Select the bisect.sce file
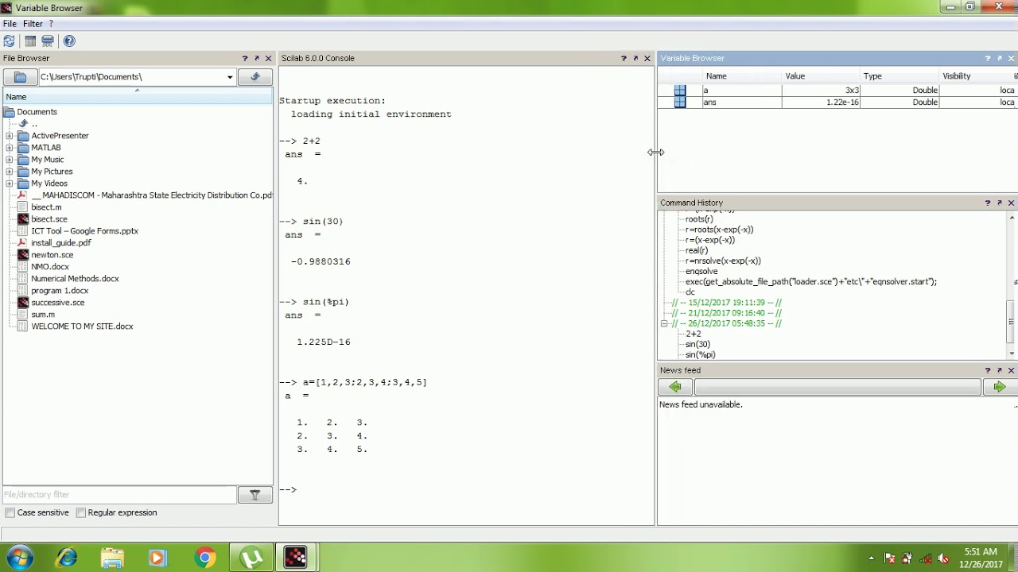The image size is (1018, 572). 49,219
